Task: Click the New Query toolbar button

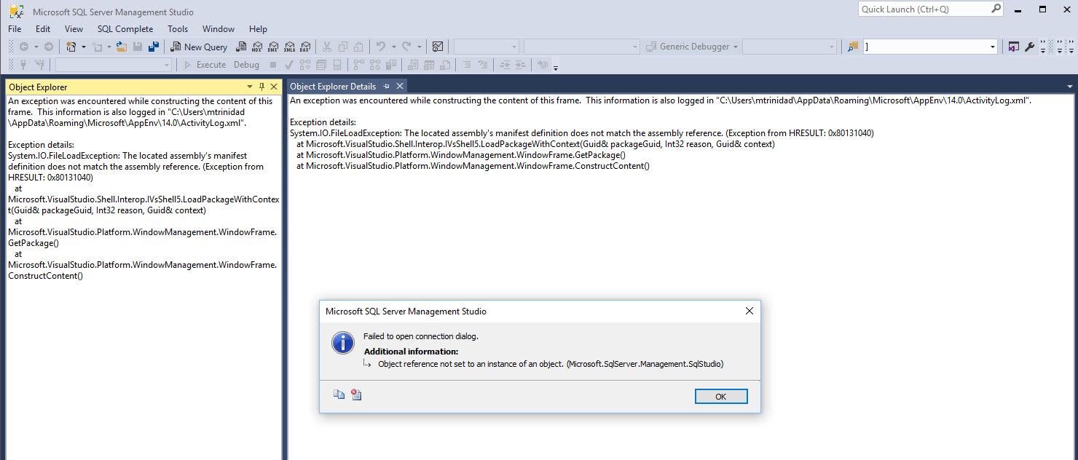Action: point(199,47)
